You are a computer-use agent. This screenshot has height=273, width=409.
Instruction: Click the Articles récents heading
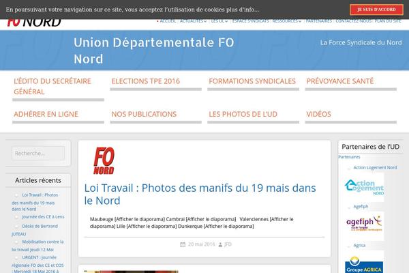(38, 180)
